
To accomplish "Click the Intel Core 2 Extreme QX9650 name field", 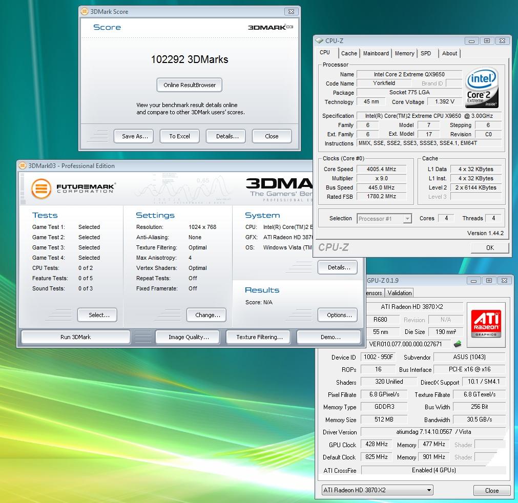I will 409,74.
